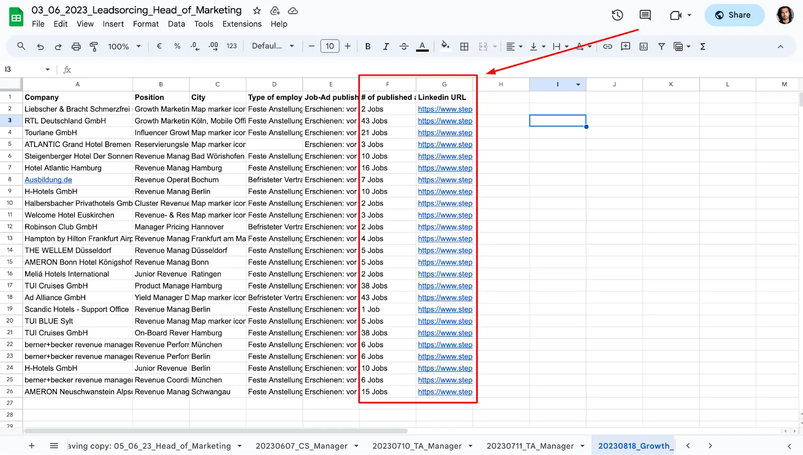
Task: Star the document
Action: pyautogui.click(x=257, y=11)
